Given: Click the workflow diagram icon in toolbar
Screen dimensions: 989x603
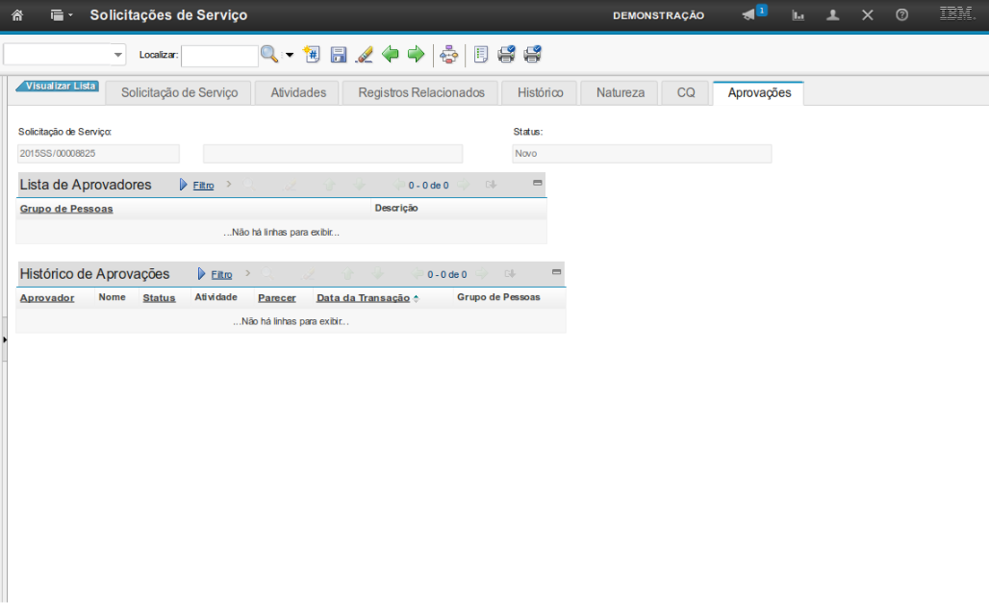Looking at the screenshot, I should pyautogui.click(x=448, y=55).
